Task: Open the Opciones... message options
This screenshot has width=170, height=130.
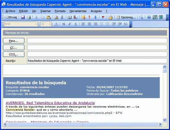Action: [x=126, y=17]
